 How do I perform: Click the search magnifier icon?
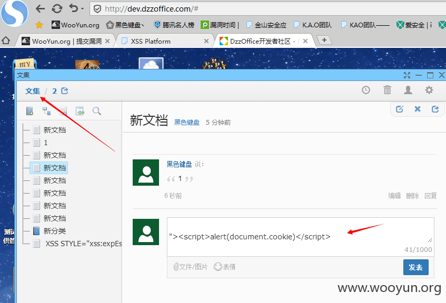(97, 111)
